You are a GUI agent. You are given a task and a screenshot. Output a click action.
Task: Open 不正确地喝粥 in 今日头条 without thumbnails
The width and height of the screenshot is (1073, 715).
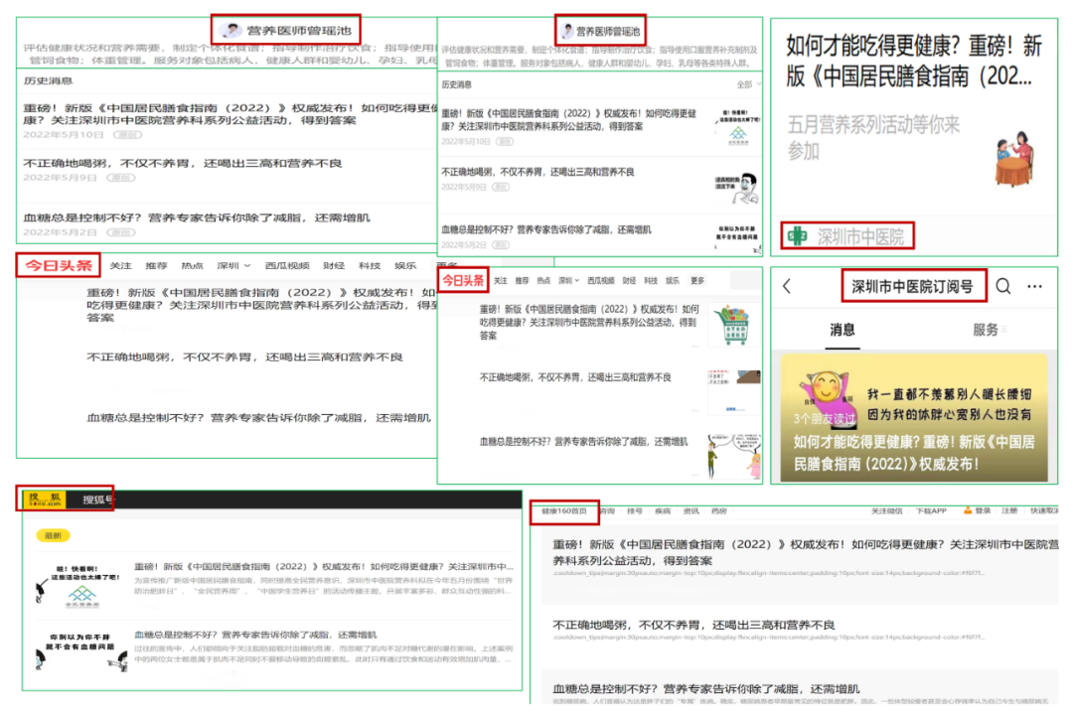(x=244, y=357)
